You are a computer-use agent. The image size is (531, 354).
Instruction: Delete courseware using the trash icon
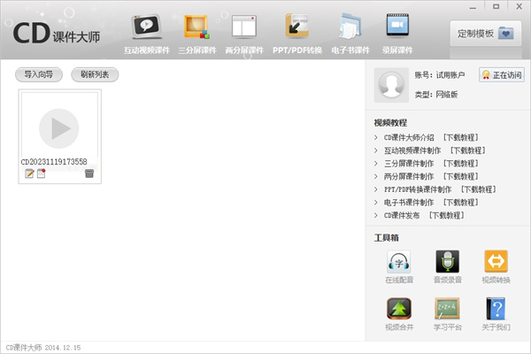click(89, 173)
